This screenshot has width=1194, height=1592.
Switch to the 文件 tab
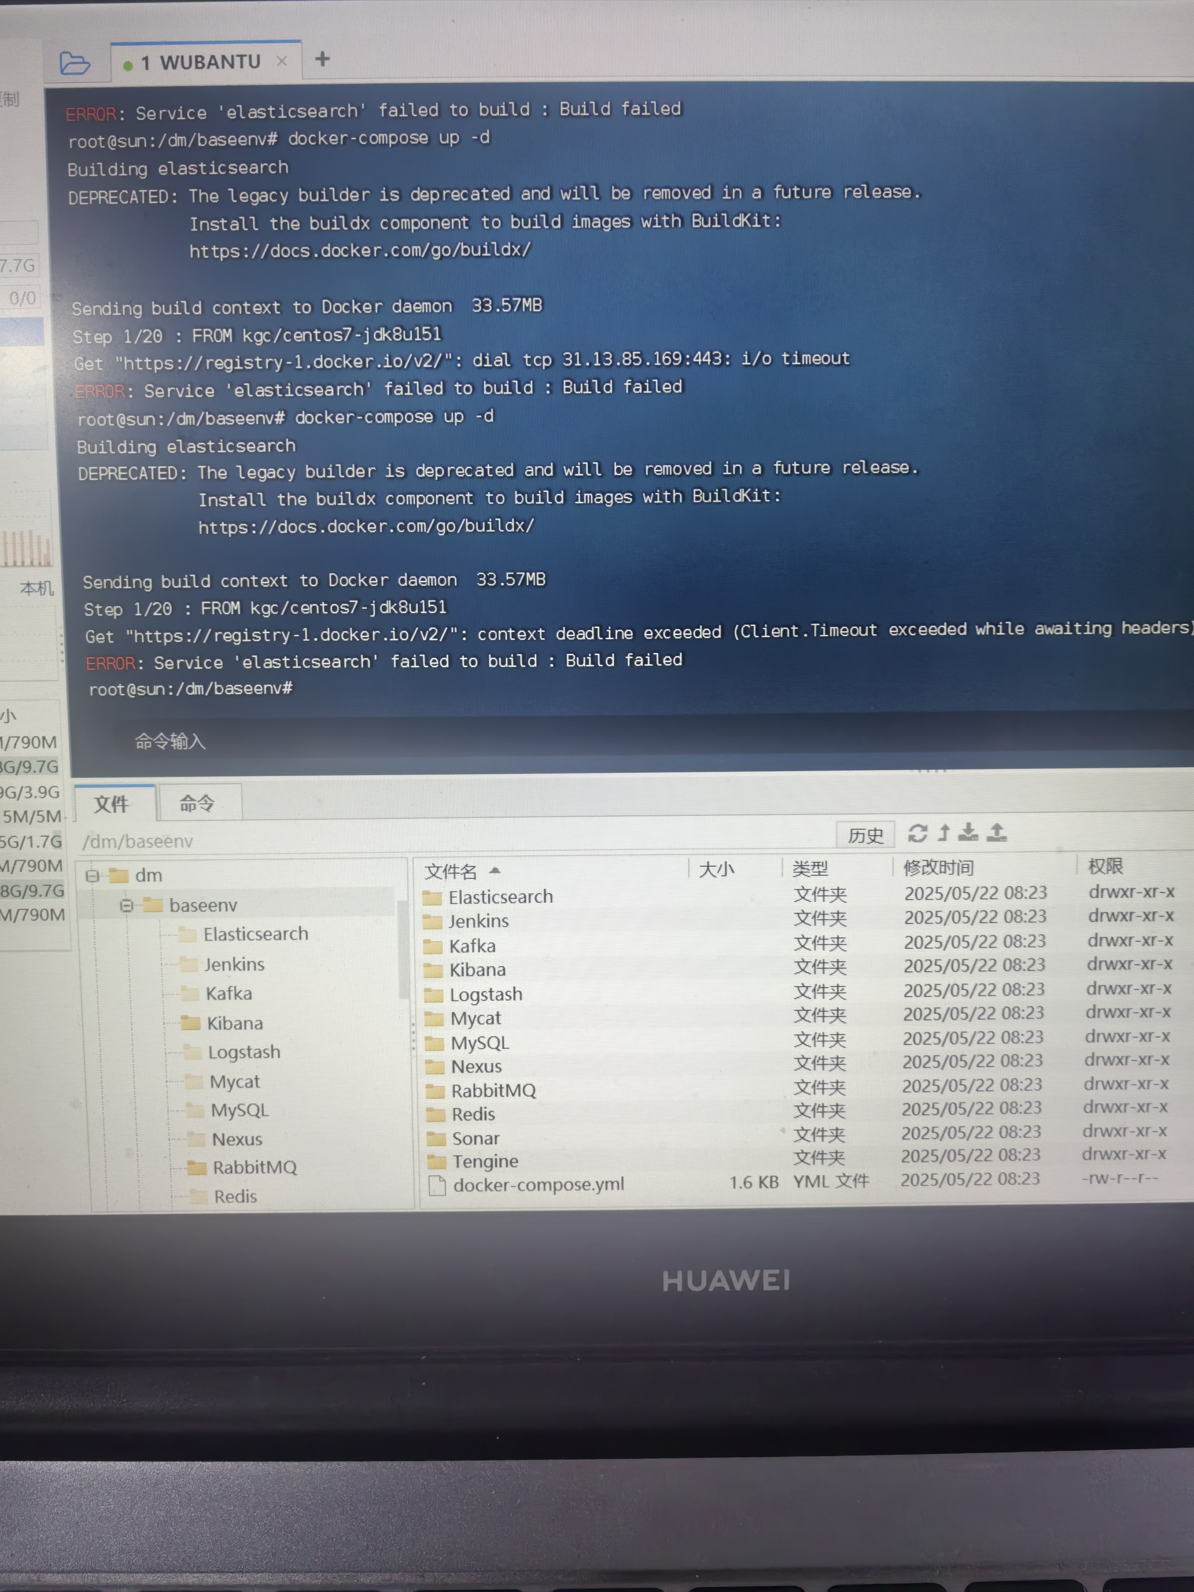click(112, 804)
